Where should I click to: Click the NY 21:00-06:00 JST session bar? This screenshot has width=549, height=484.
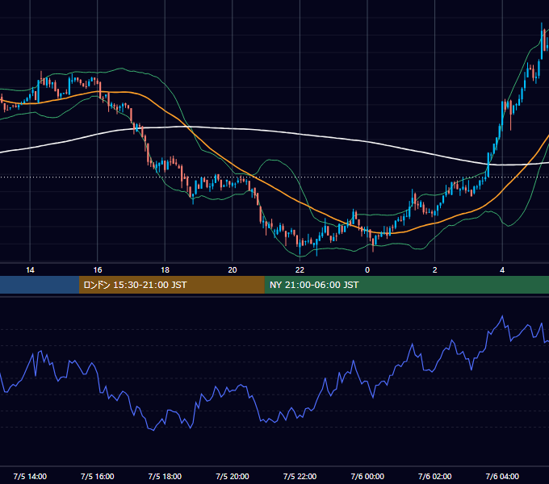406,285
